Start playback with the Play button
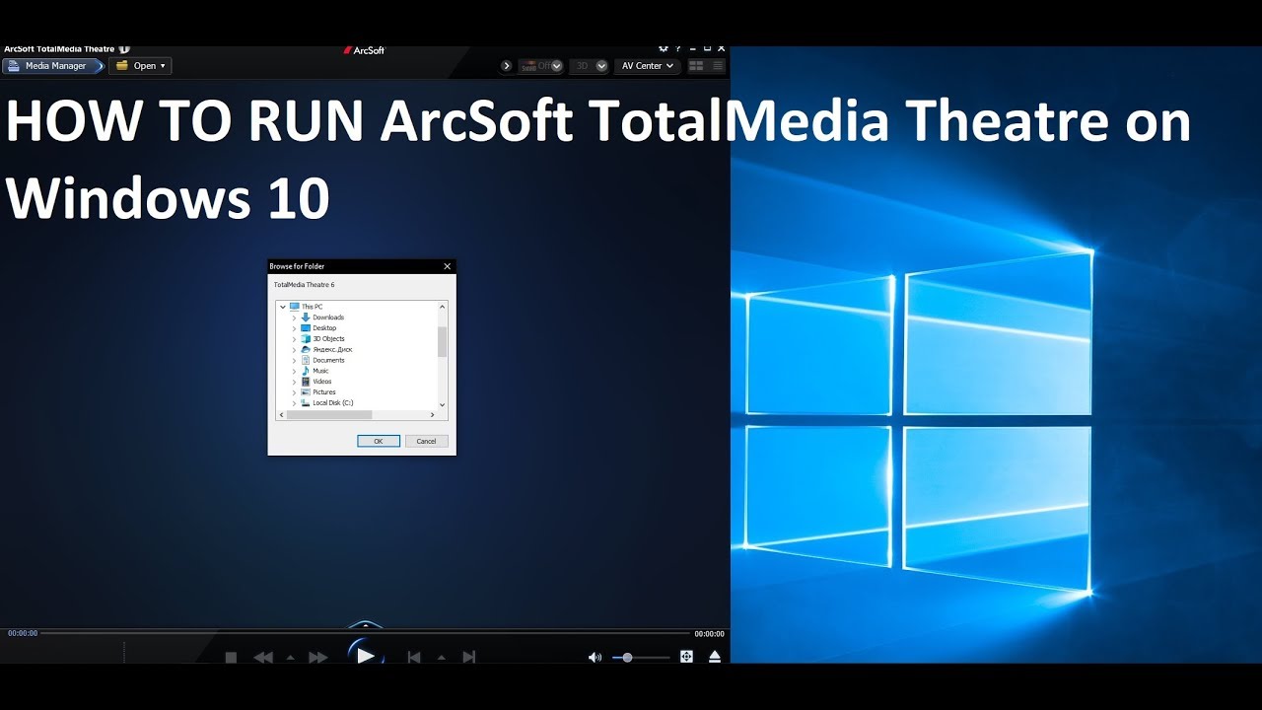Image resolution: width=1262 pixels, height=710 pixels. coord(366,655)
